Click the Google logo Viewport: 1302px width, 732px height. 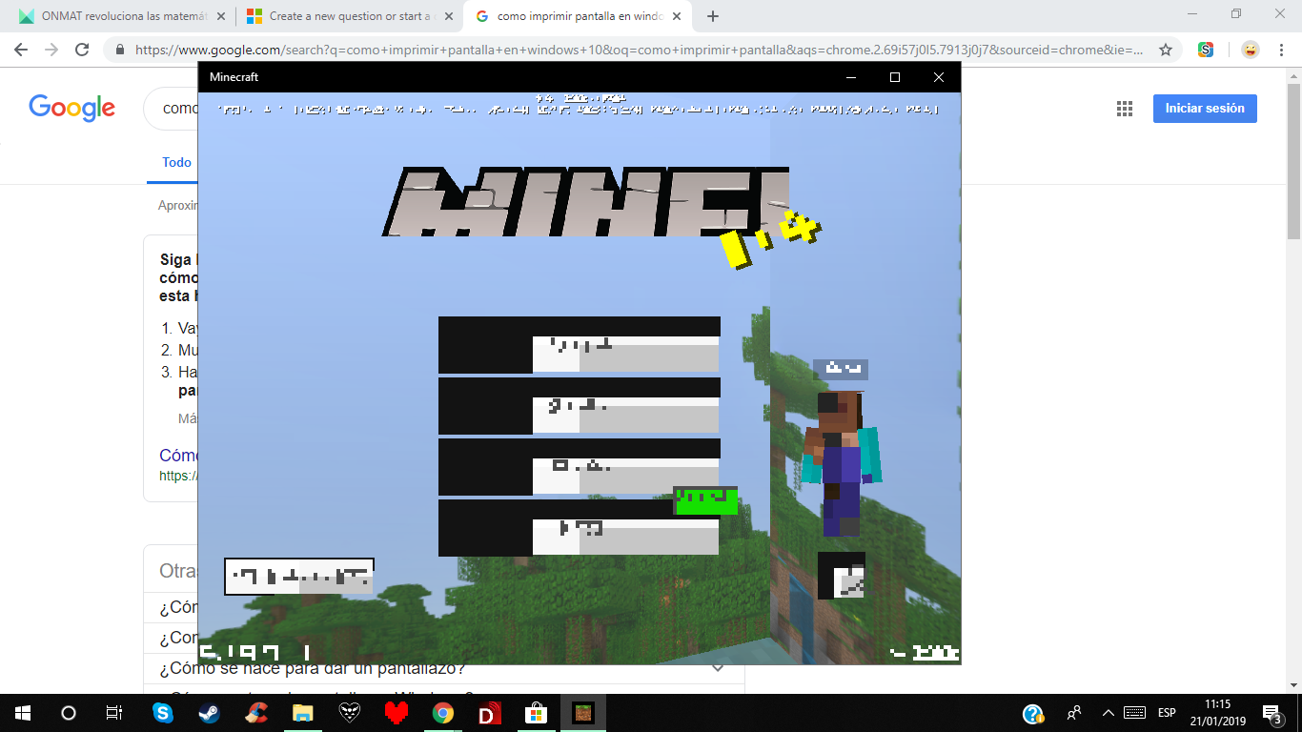pos(71,109)
